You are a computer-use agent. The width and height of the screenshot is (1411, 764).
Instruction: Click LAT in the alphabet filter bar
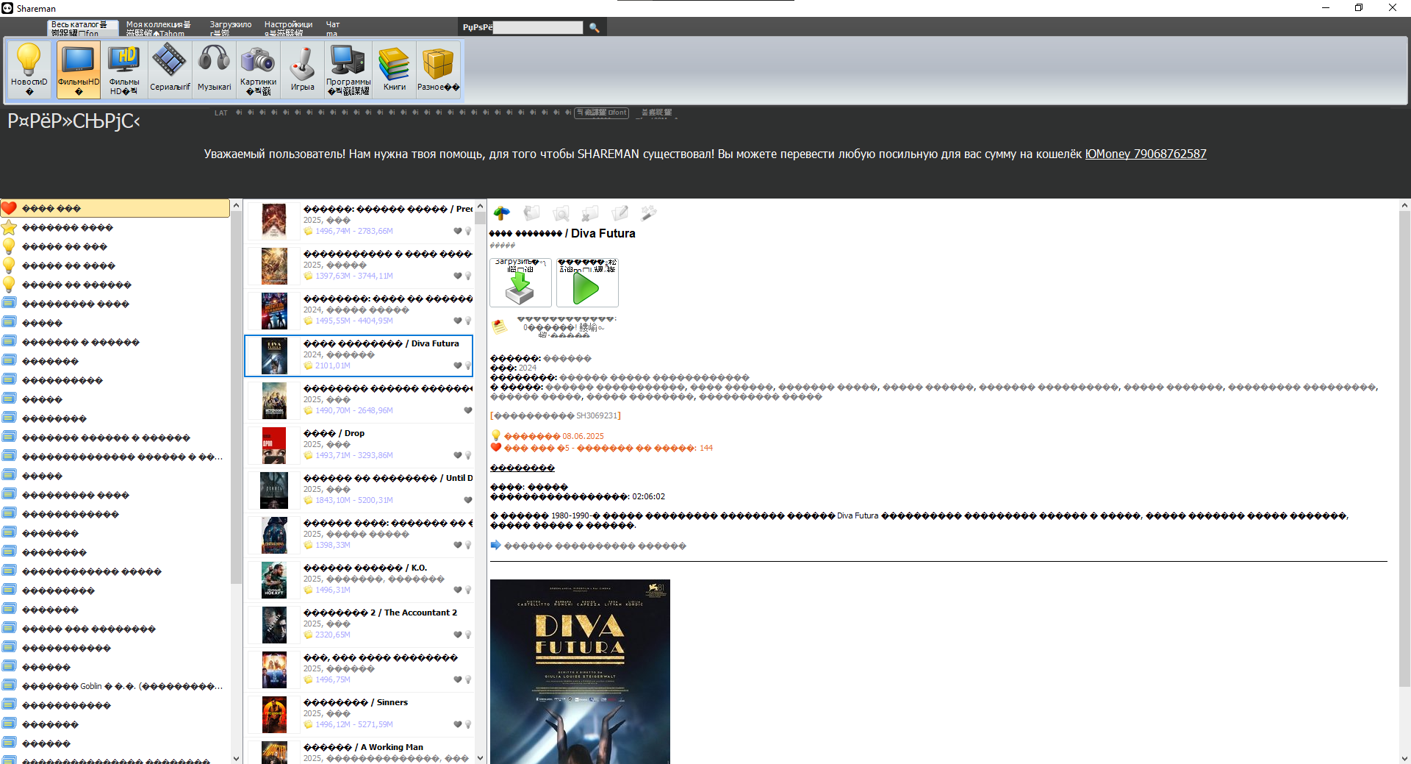tap(221, 113)
